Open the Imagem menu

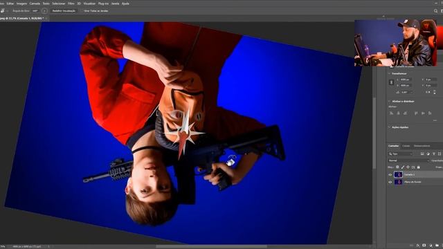pos(21,3)
